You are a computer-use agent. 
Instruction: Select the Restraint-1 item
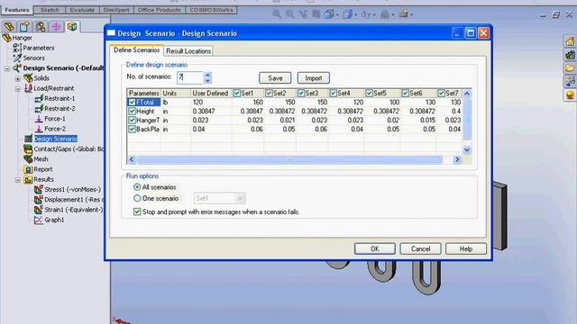click(x=60, y=98)
